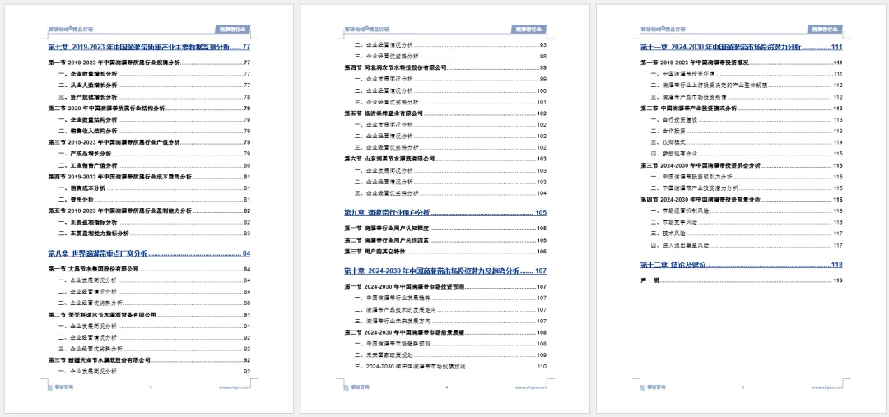The height and width of the screenshot is (417, 889).
Task: Click the footer logo on page 4
Action: click(x=356, y=387)
